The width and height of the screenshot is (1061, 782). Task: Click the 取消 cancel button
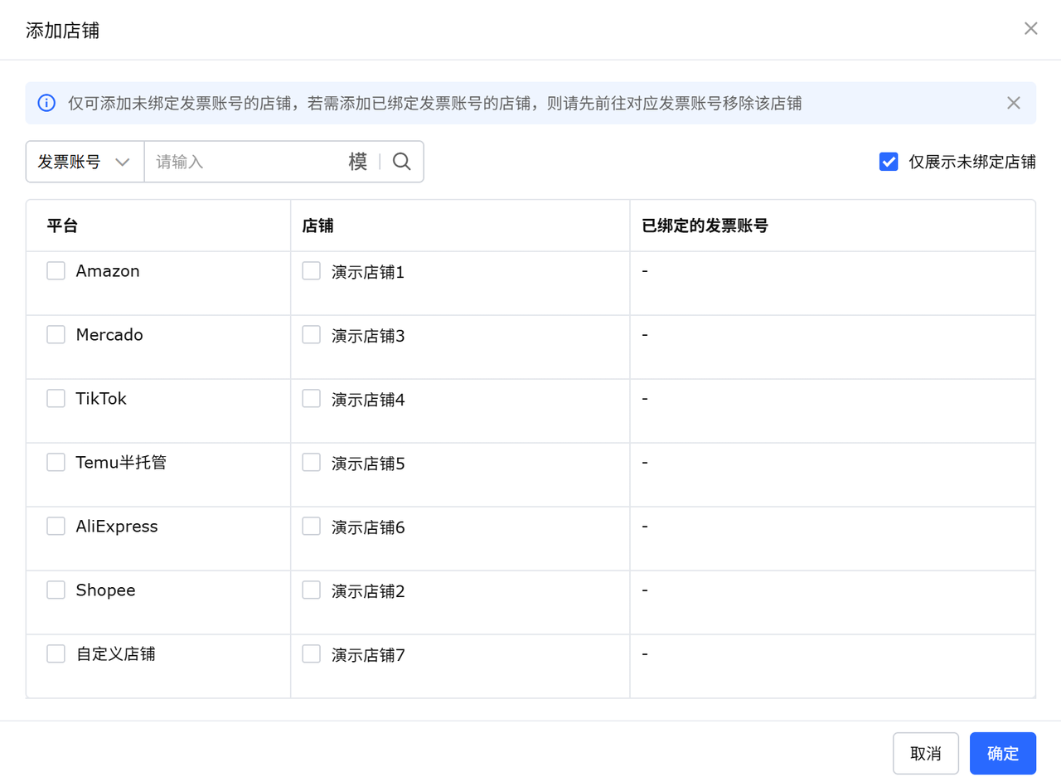pos(926,754)
